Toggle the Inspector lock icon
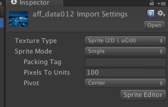 click(152, 3)
